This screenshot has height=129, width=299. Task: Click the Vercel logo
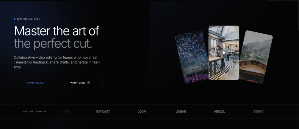click(x=220, y=112)
